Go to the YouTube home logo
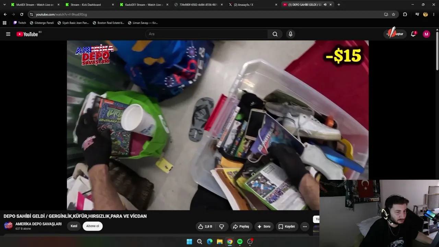439x247 pixels. coord(27,34)
